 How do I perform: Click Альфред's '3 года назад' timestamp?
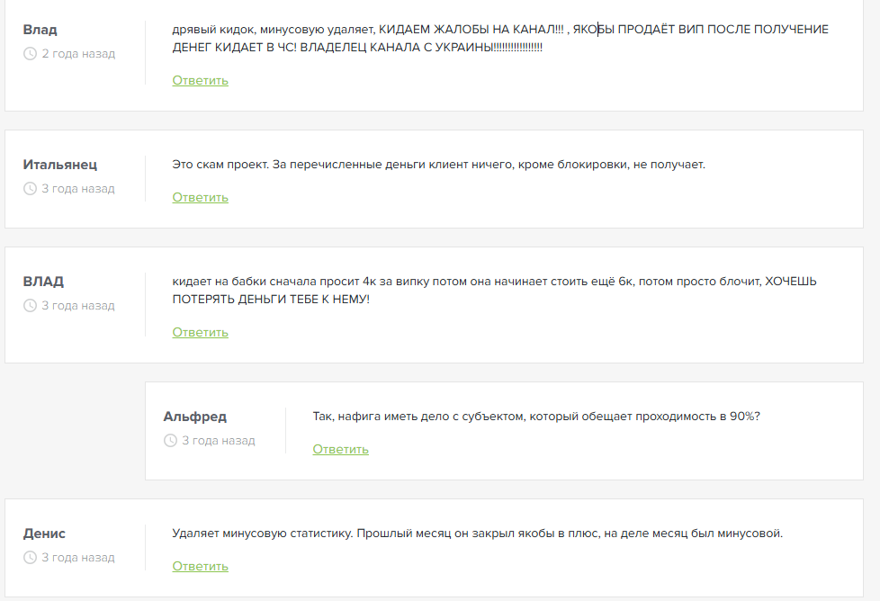(219, 441)
